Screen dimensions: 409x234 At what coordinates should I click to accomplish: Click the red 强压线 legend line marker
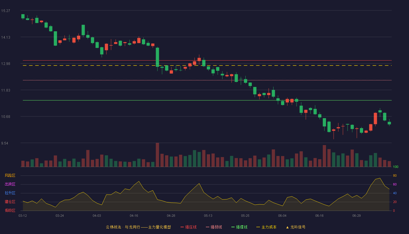tap(182, 227)
